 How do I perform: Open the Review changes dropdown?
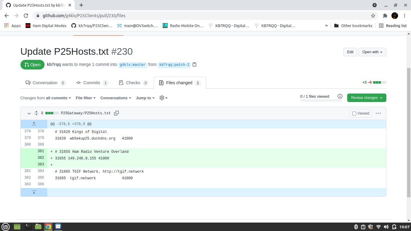[x=366, y=98]
